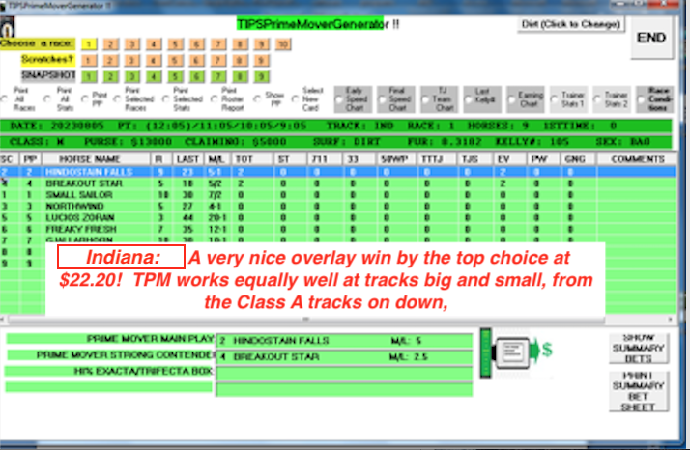Click the COMMENTS column header

tap(637, 159)
